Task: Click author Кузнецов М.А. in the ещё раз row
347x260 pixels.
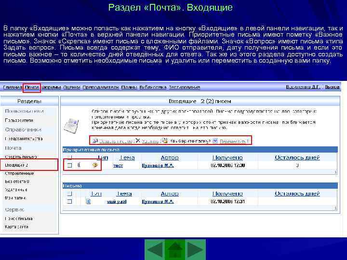Action: (x=158, y=201)
